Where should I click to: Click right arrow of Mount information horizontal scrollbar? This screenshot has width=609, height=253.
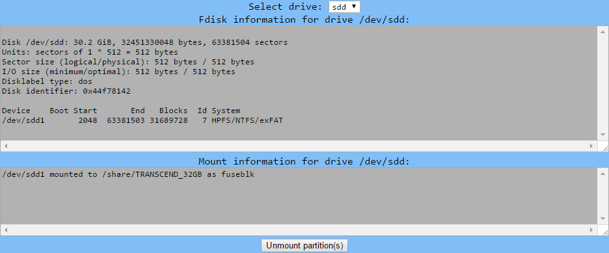(591, 230)
